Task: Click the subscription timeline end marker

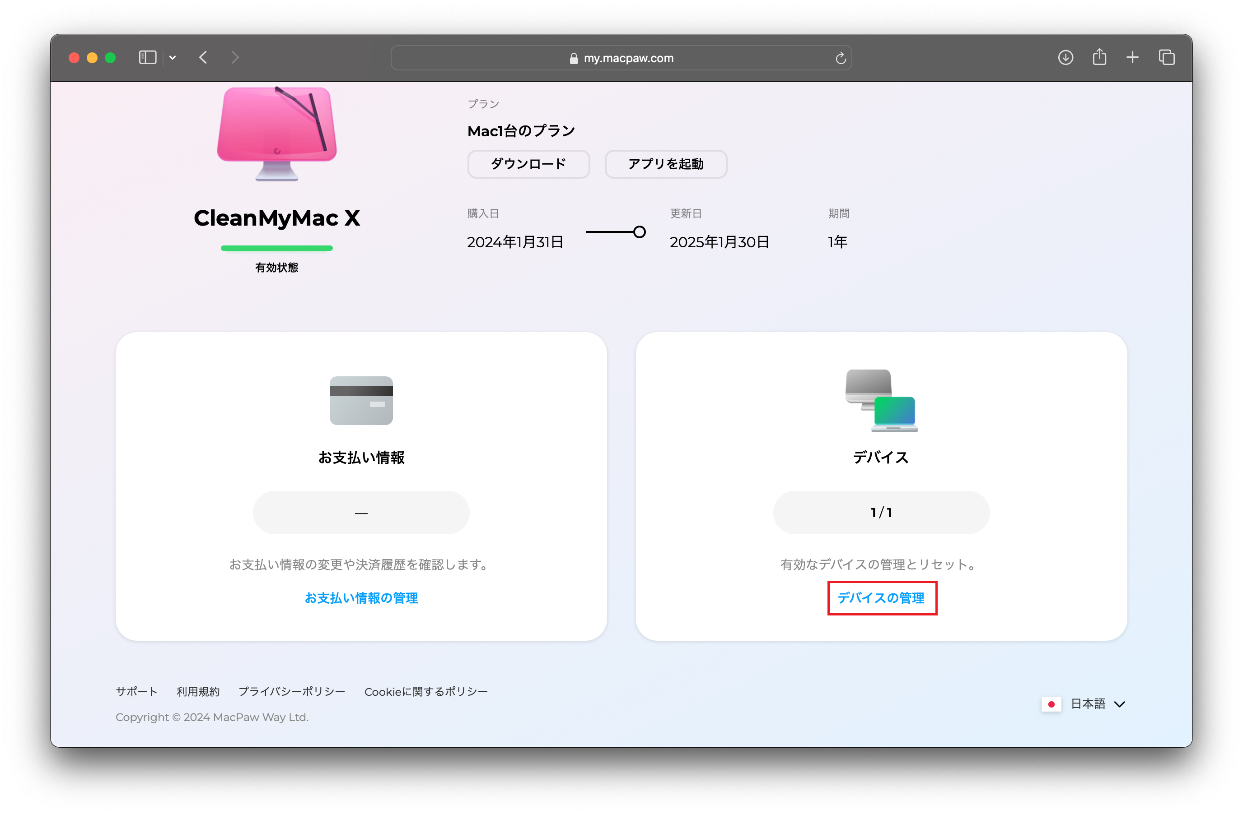Action: (639, 232)
